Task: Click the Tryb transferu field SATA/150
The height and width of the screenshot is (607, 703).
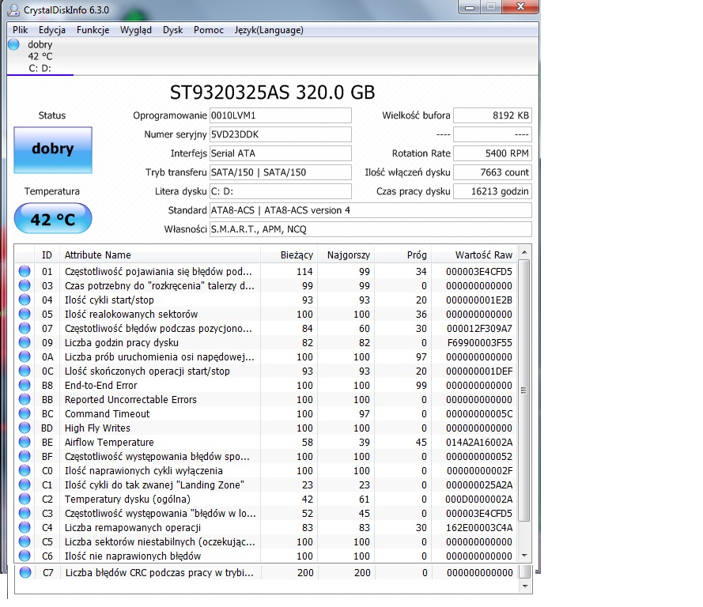Action: pyautogui.click(x=280, y=172)
